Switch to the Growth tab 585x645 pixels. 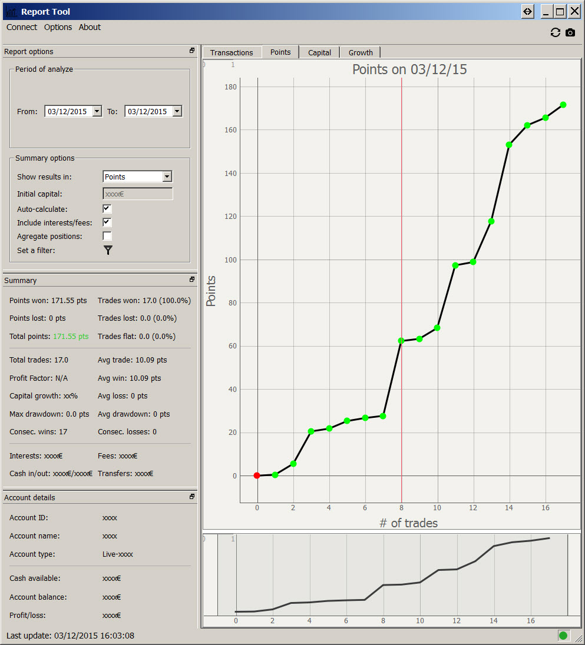(361, 52)
